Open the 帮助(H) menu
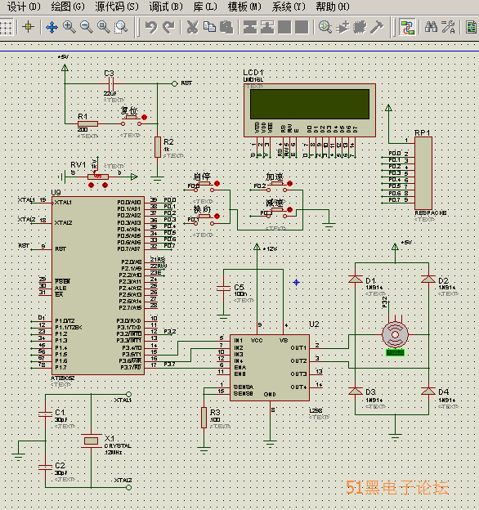Viewport: 479px width, 510px height. coord(333,7)
